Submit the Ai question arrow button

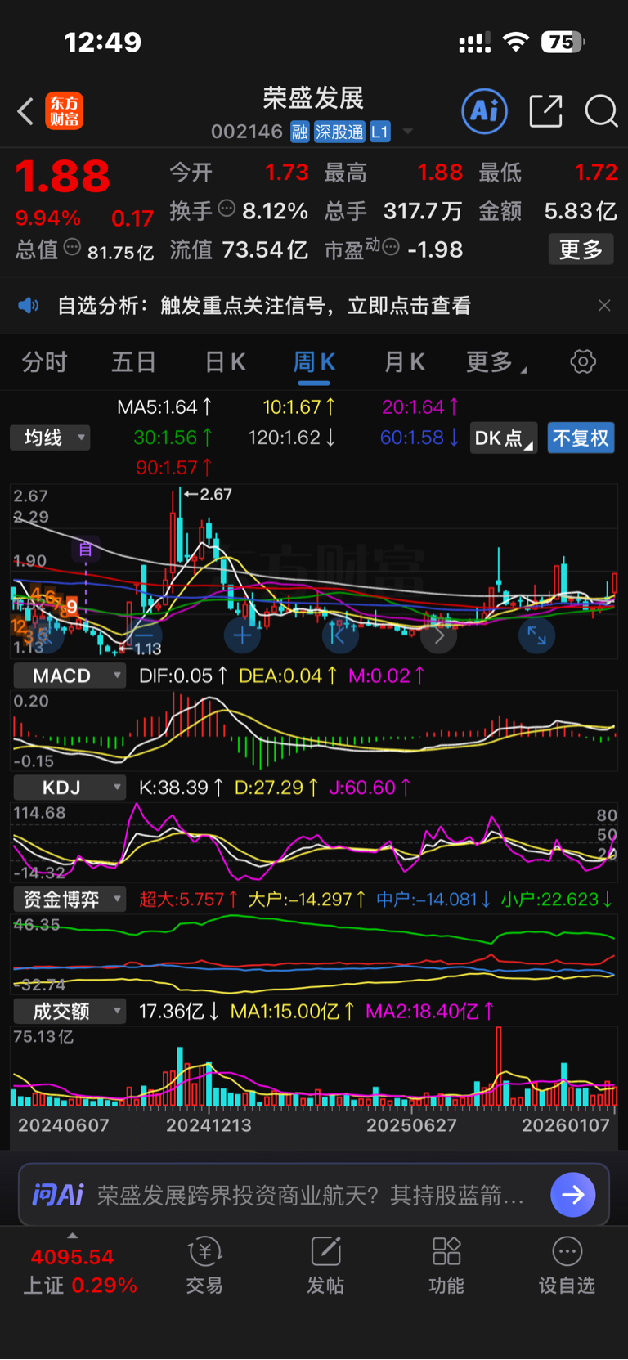pos(573,1195)
